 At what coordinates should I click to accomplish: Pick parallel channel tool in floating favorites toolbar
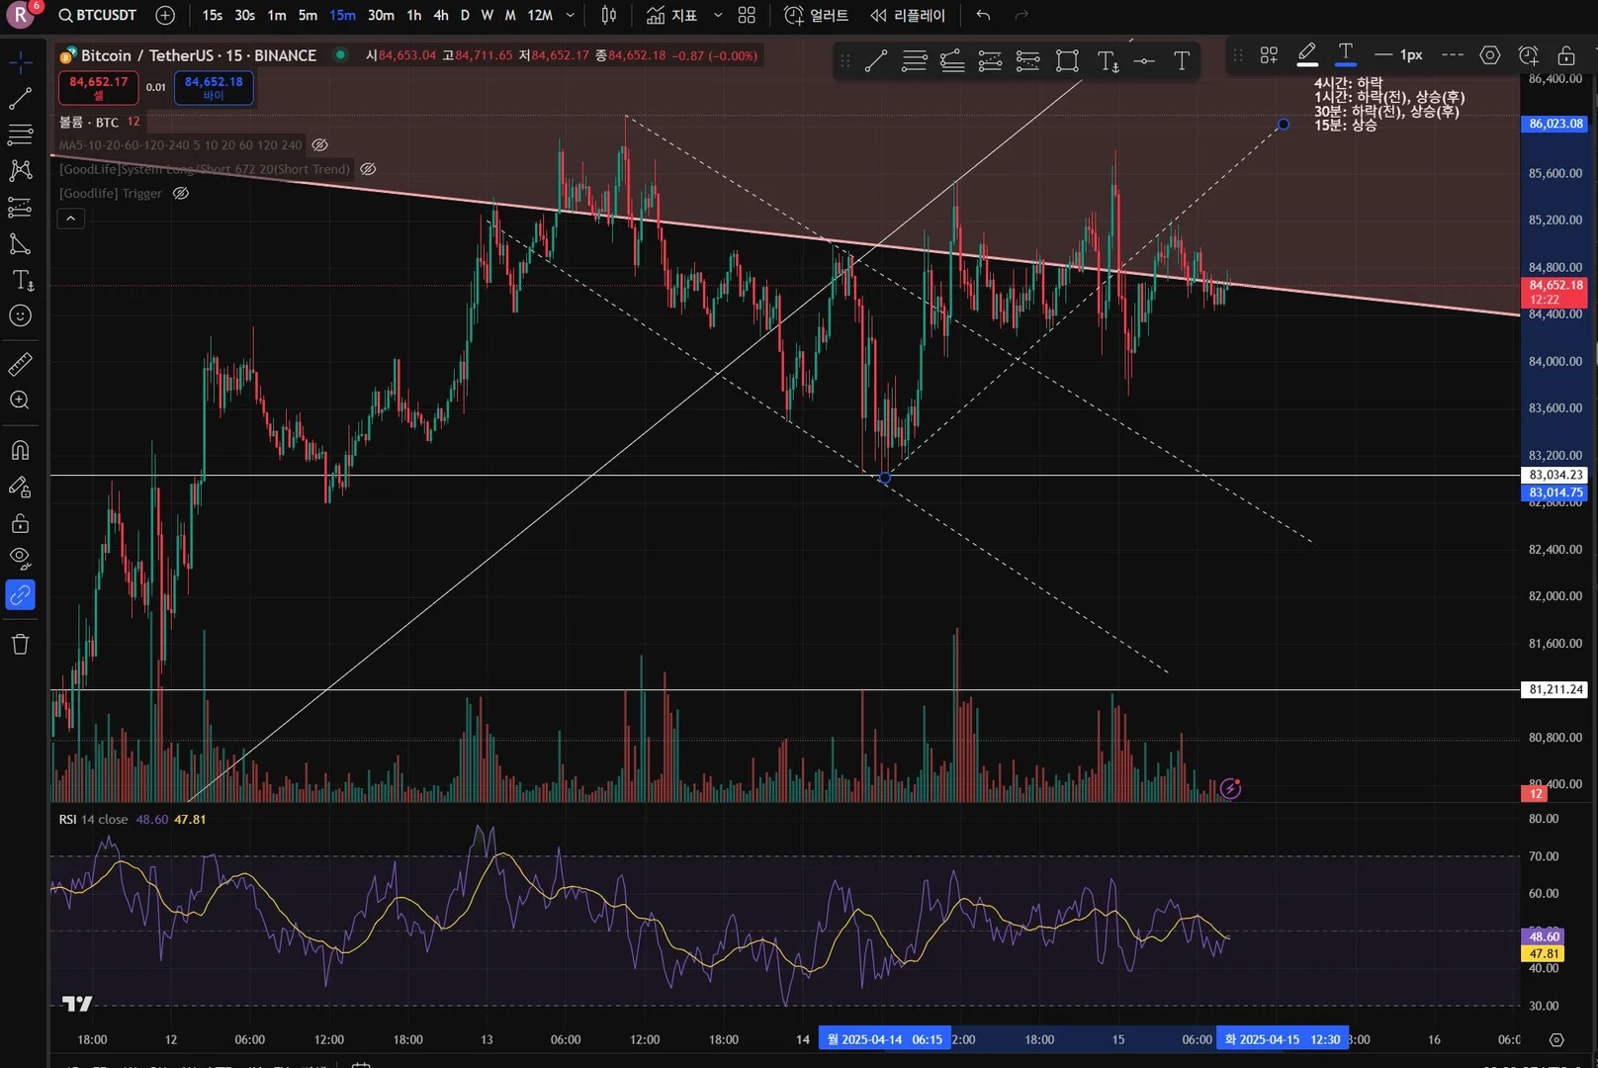[x=952, y=61]
